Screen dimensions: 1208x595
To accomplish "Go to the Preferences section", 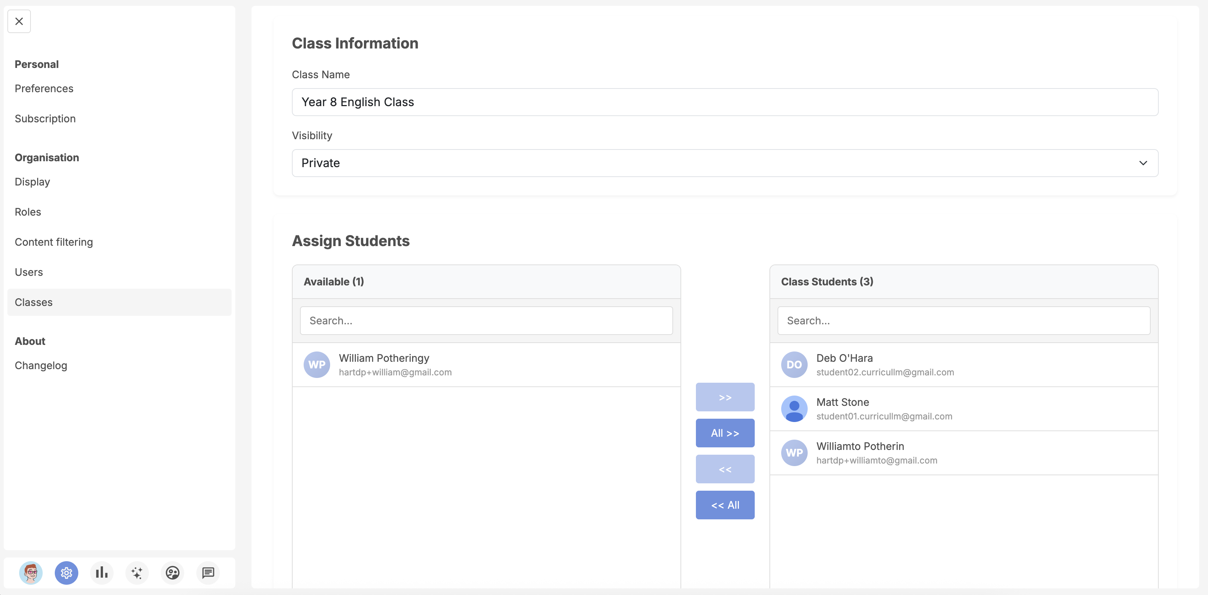I will [44, 89].
